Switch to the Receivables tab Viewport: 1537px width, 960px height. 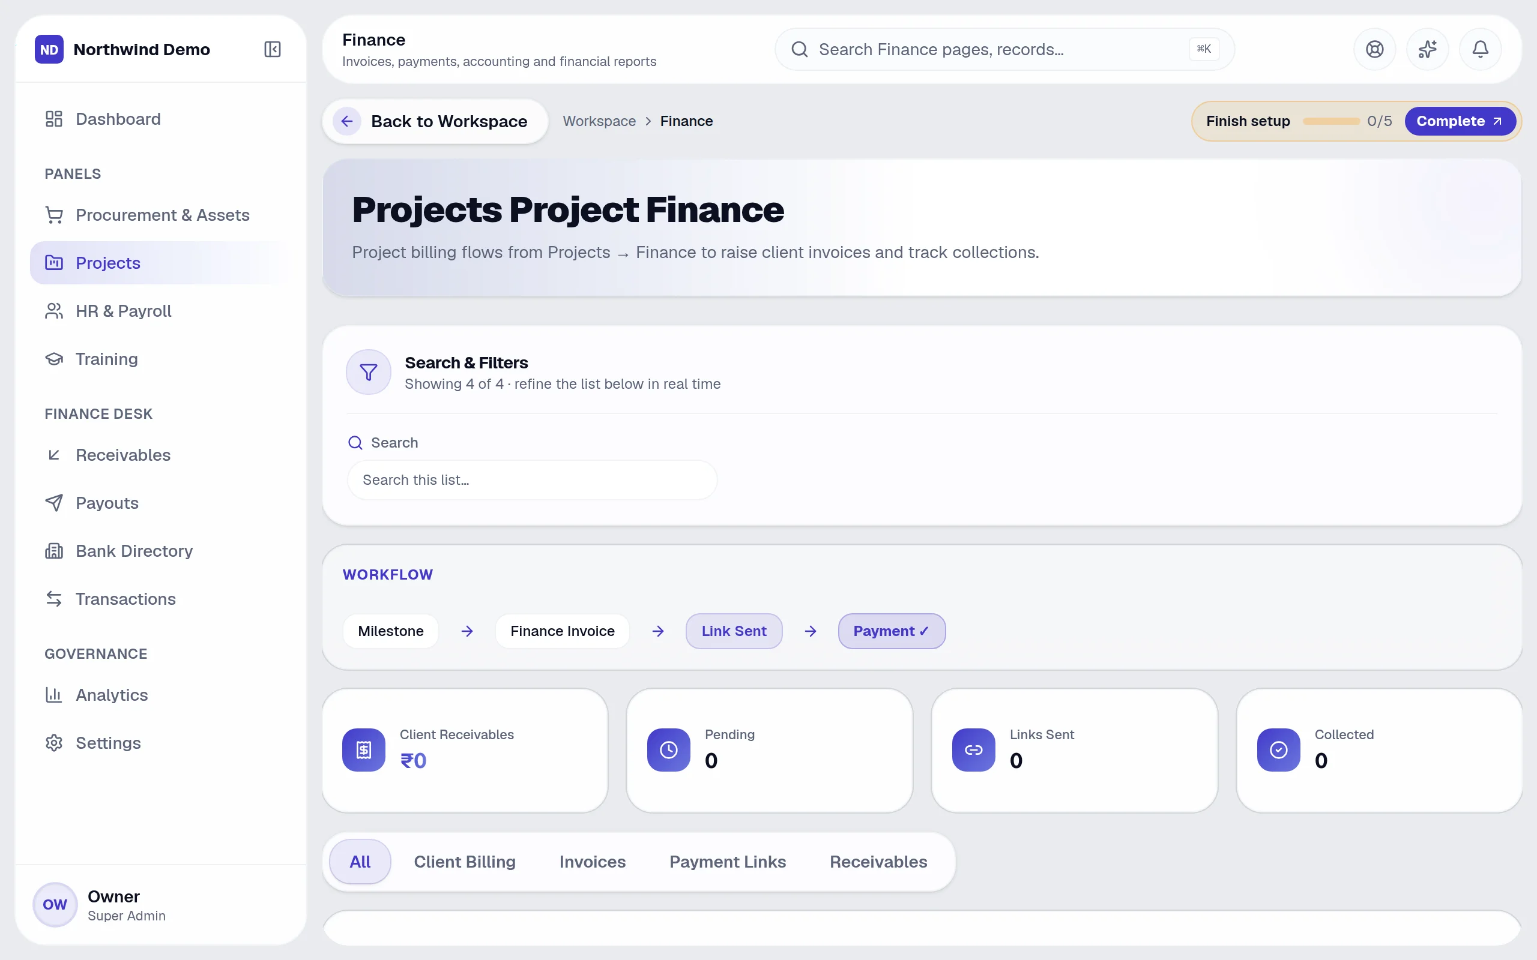(x=878, y=862)
